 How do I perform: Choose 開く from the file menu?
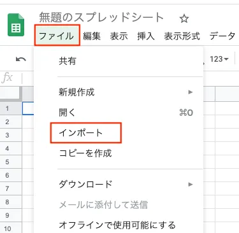point(119,113)
